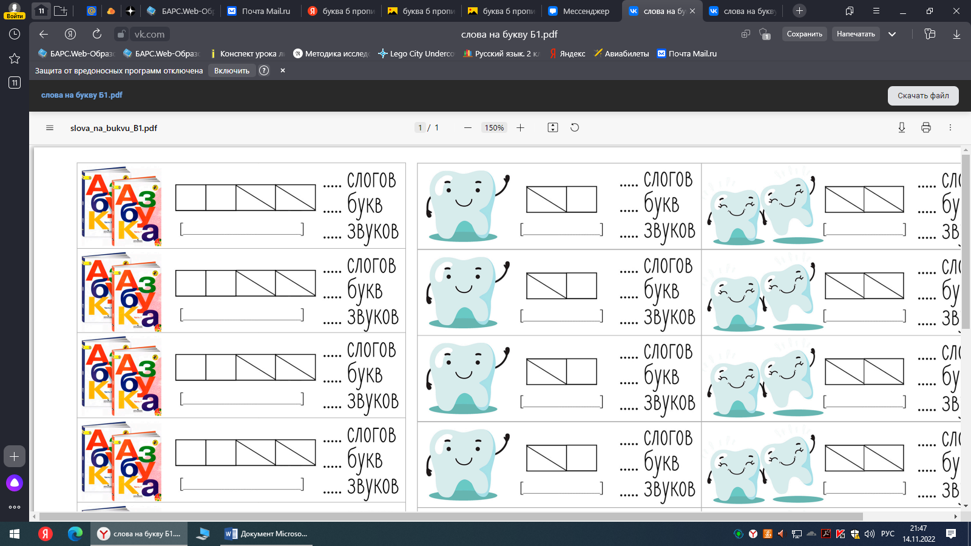Open Яндекс bookmark
The width and height of the screenshot is (971, 546).
tap(567, 53)
